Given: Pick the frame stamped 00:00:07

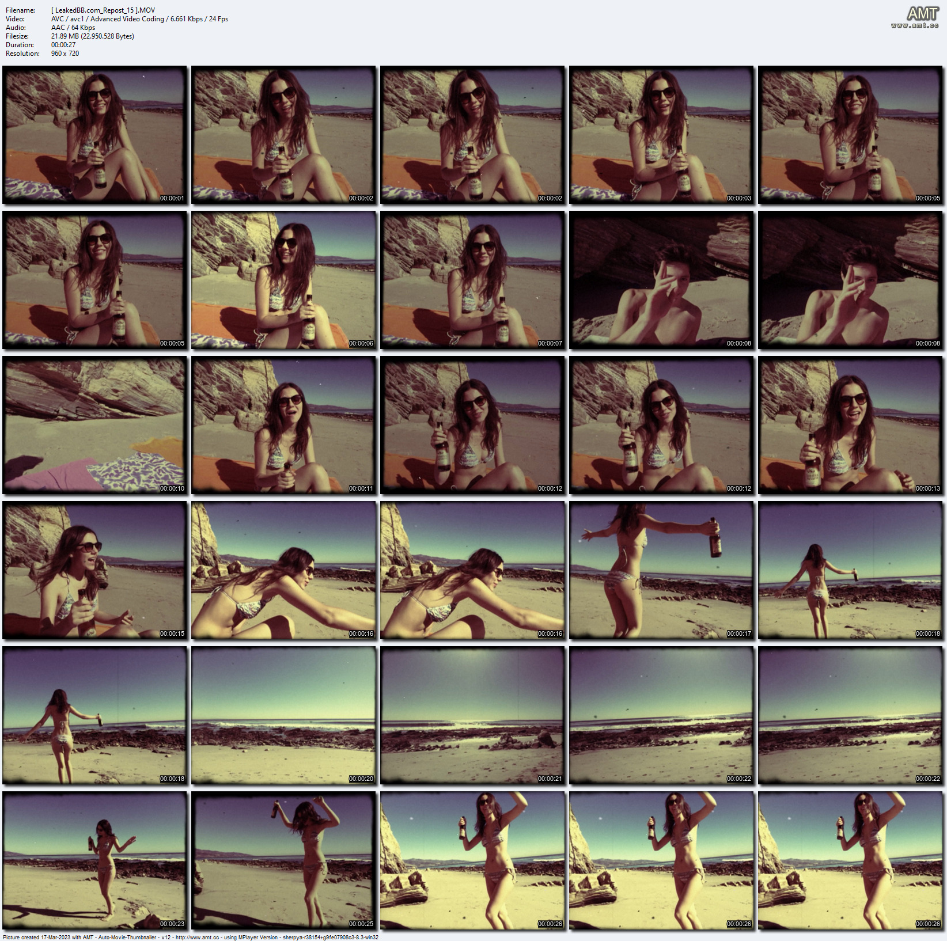Looking at the screenshot, I should coord(473,280).
